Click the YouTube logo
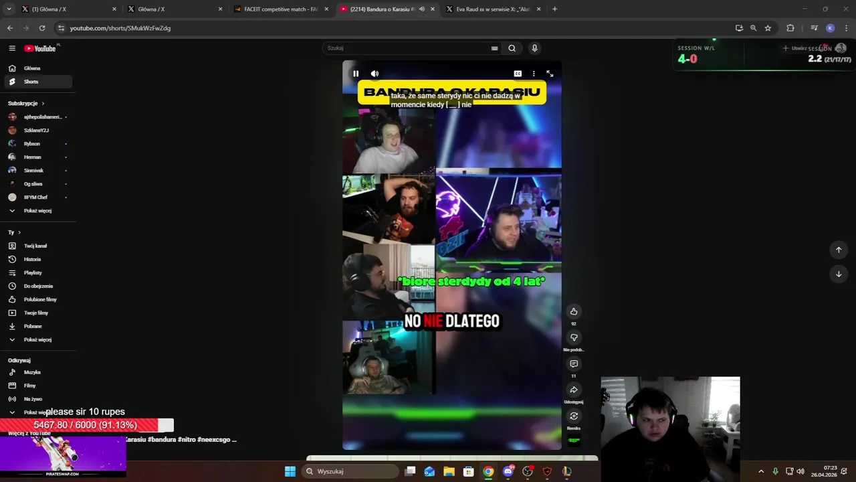 40,48
